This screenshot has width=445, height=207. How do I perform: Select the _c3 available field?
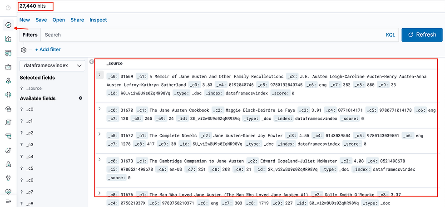(x=30, y=145)
